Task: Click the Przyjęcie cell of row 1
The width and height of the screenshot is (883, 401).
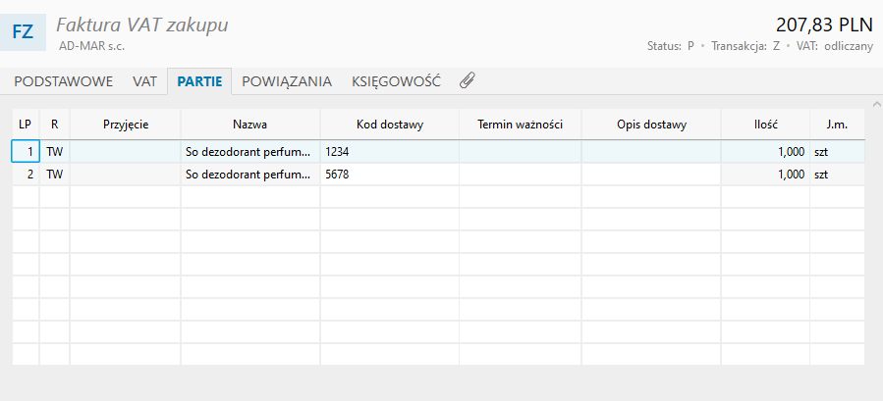Action: pyautogui.click(x=125, y=152)
